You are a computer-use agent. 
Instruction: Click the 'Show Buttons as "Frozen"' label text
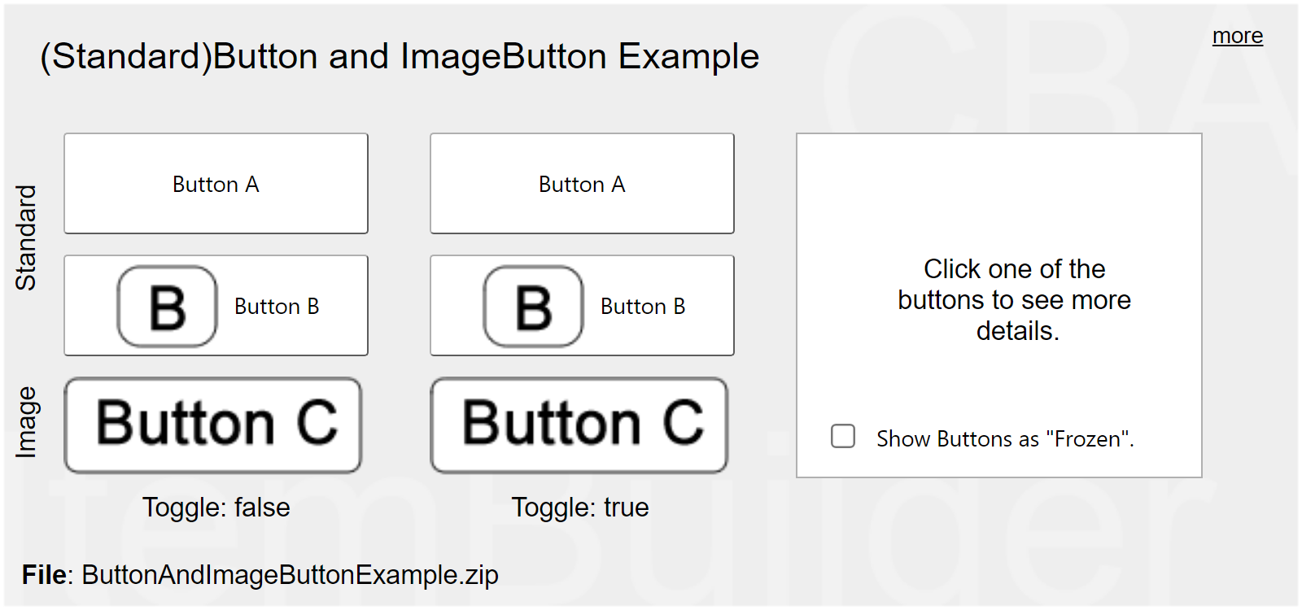click(x=1005, y=439)
